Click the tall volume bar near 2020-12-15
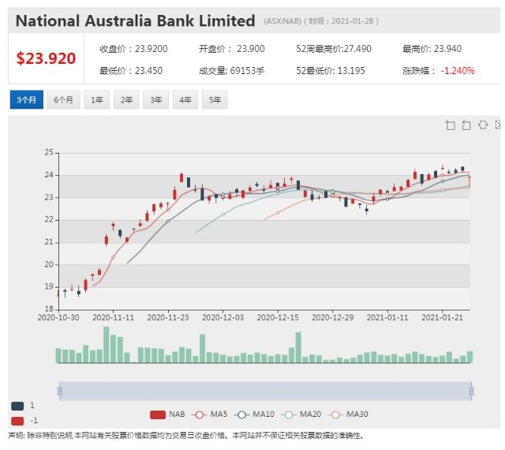505x450 pixels. [298, 348]
